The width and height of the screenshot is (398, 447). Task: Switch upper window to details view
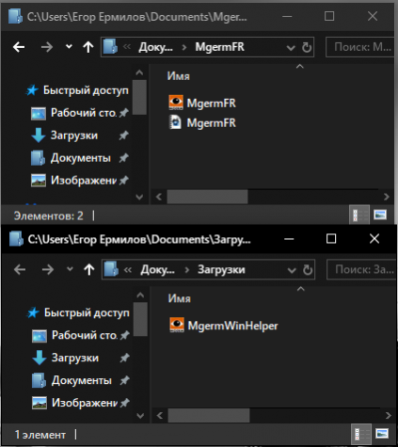tap(359, 216)
